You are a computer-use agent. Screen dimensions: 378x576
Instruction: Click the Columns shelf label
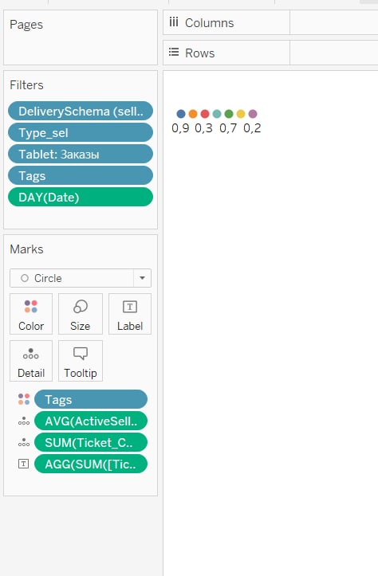(x=209, y=23)
